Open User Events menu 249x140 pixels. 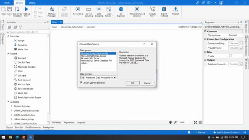[x=109, y=12]
